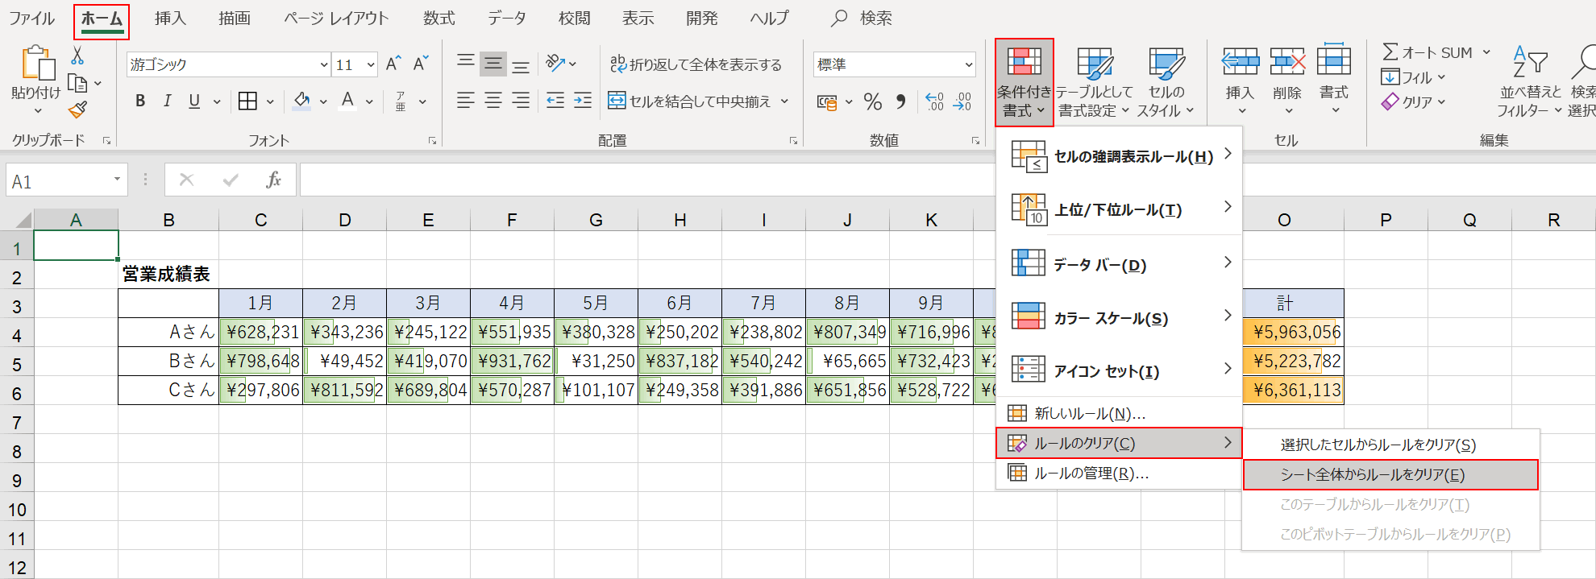The image size is (1596, 579).
Task: Open fill color dropdown arrow
Action: [323, 101]
